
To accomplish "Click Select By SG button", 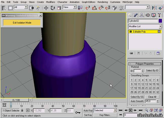I will click(x=137, y=97).
